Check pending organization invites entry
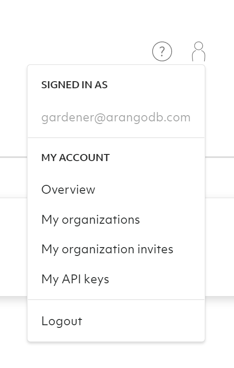The width and height of the screenshot is (234, 368). tap(107, 249)
